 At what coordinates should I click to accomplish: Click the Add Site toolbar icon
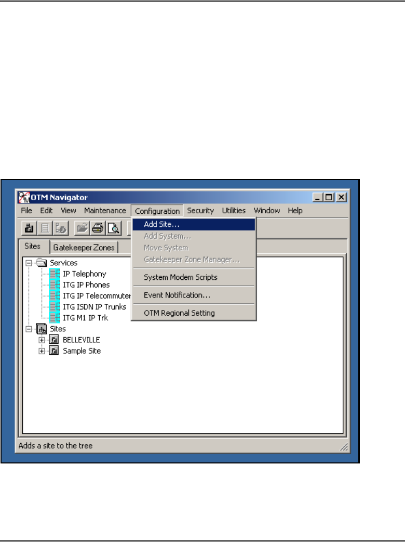29,228
